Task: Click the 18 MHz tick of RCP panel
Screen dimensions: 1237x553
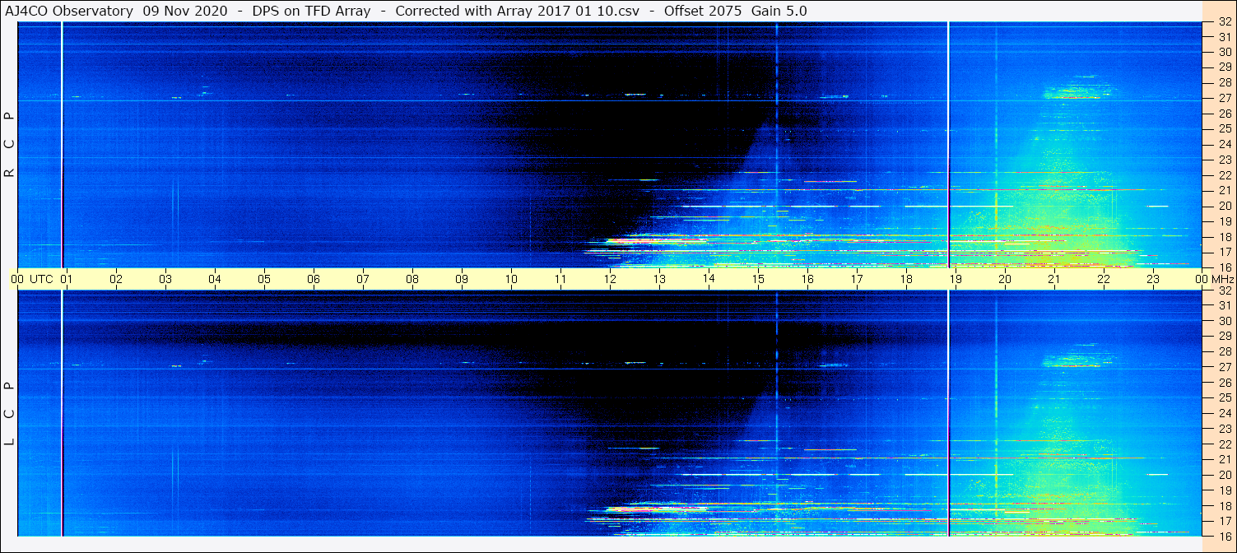Action: click(x=1224, y=237)
